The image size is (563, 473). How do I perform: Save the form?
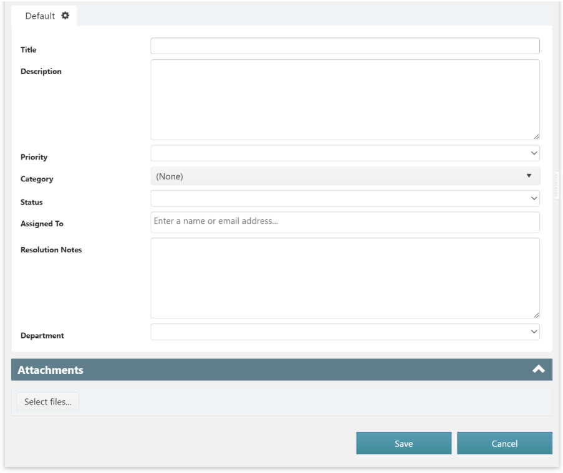(x=403, y=443)
